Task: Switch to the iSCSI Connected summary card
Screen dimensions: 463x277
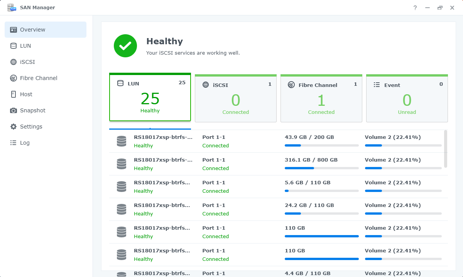Action: tap(235, 99)
